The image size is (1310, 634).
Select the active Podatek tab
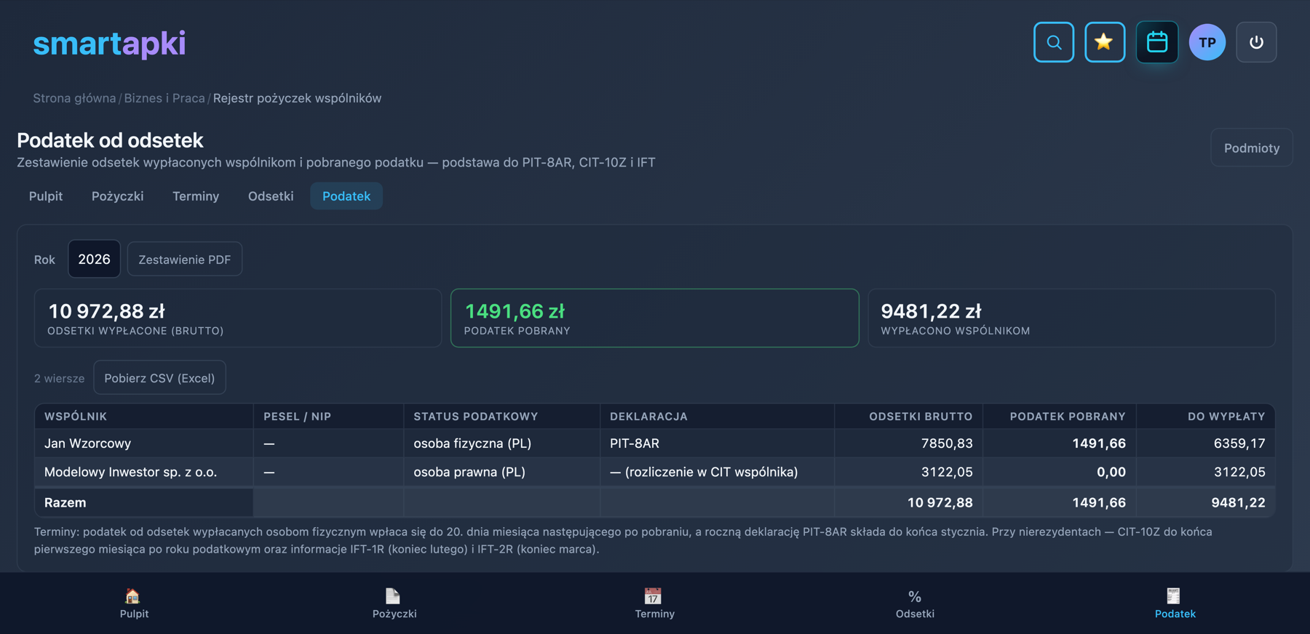click(346, 196)
